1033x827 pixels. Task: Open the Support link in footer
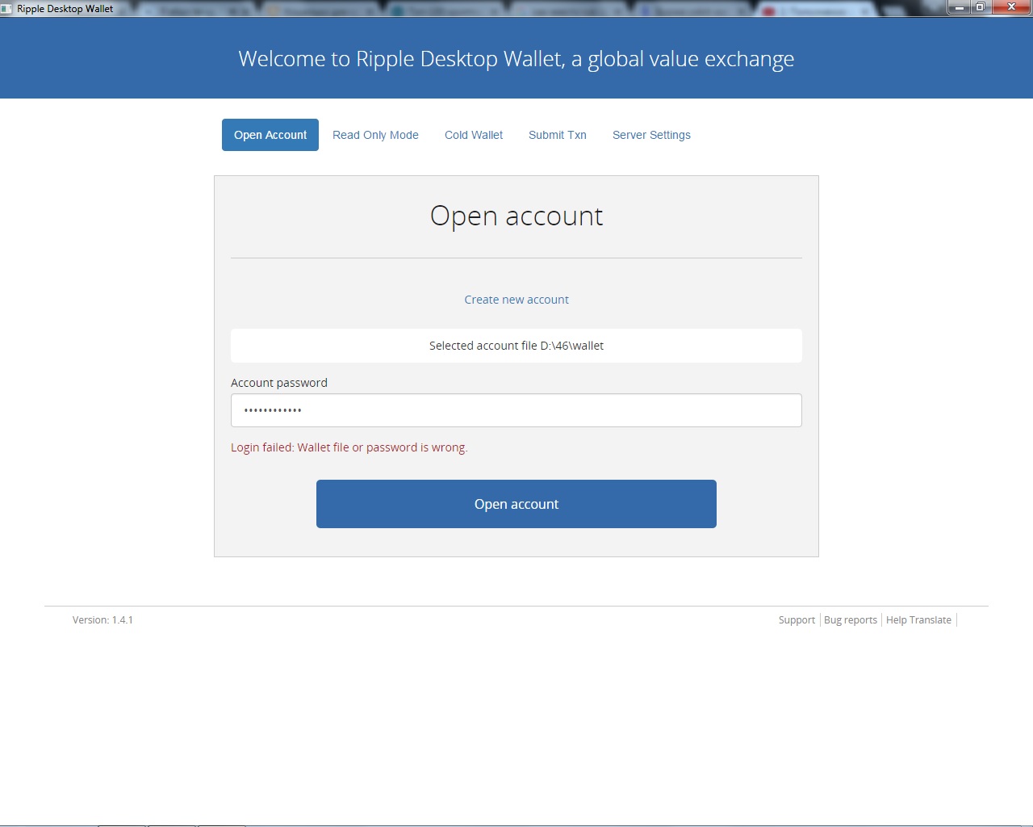tap(797, 620)
